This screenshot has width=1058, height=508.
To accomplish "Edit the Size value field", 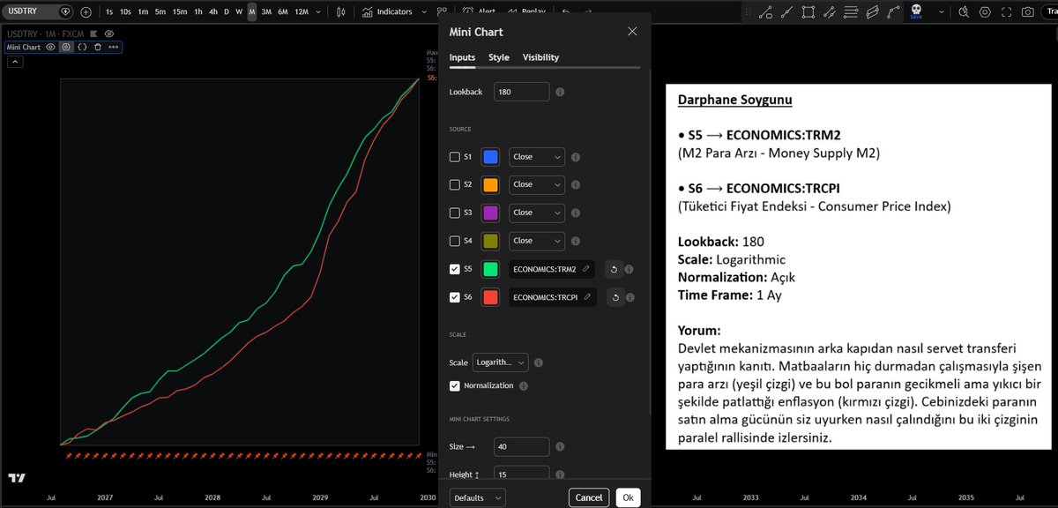I will click(x=521, y=447).
